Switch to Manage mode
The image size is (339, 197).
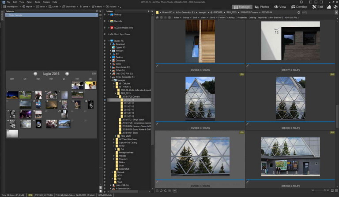242,7
